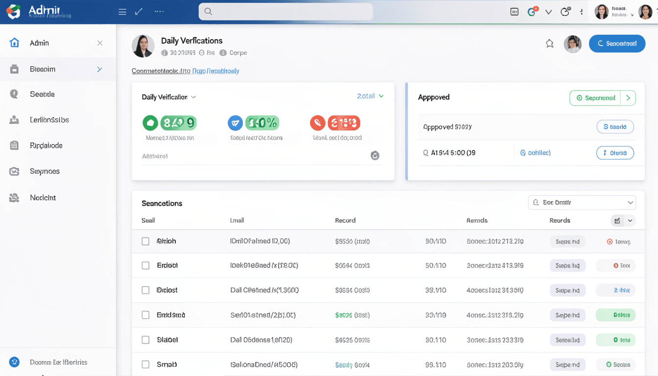This screenshot has height=376, width=658.
Task: Click the green status badge in fourth row
Action: click(615, 315)
